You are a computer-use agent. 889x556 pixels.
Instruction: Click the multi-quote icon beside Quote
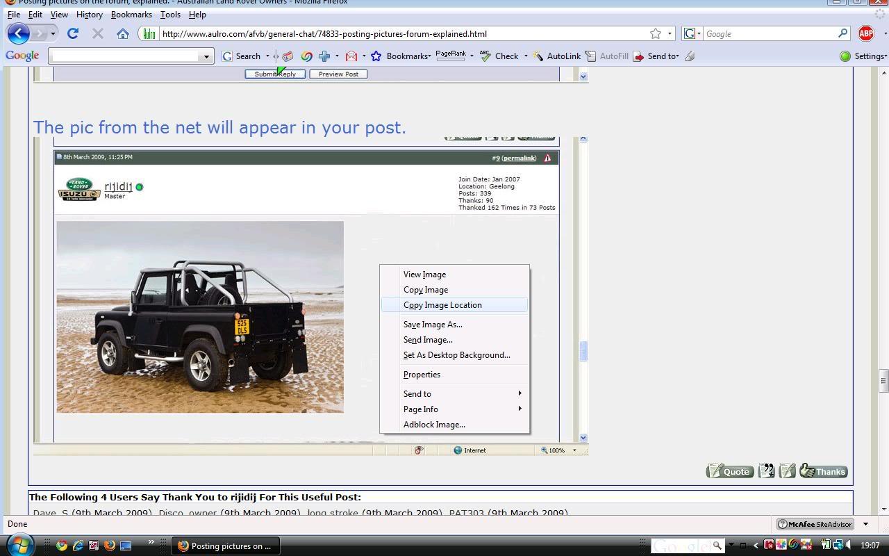point(766,471)
